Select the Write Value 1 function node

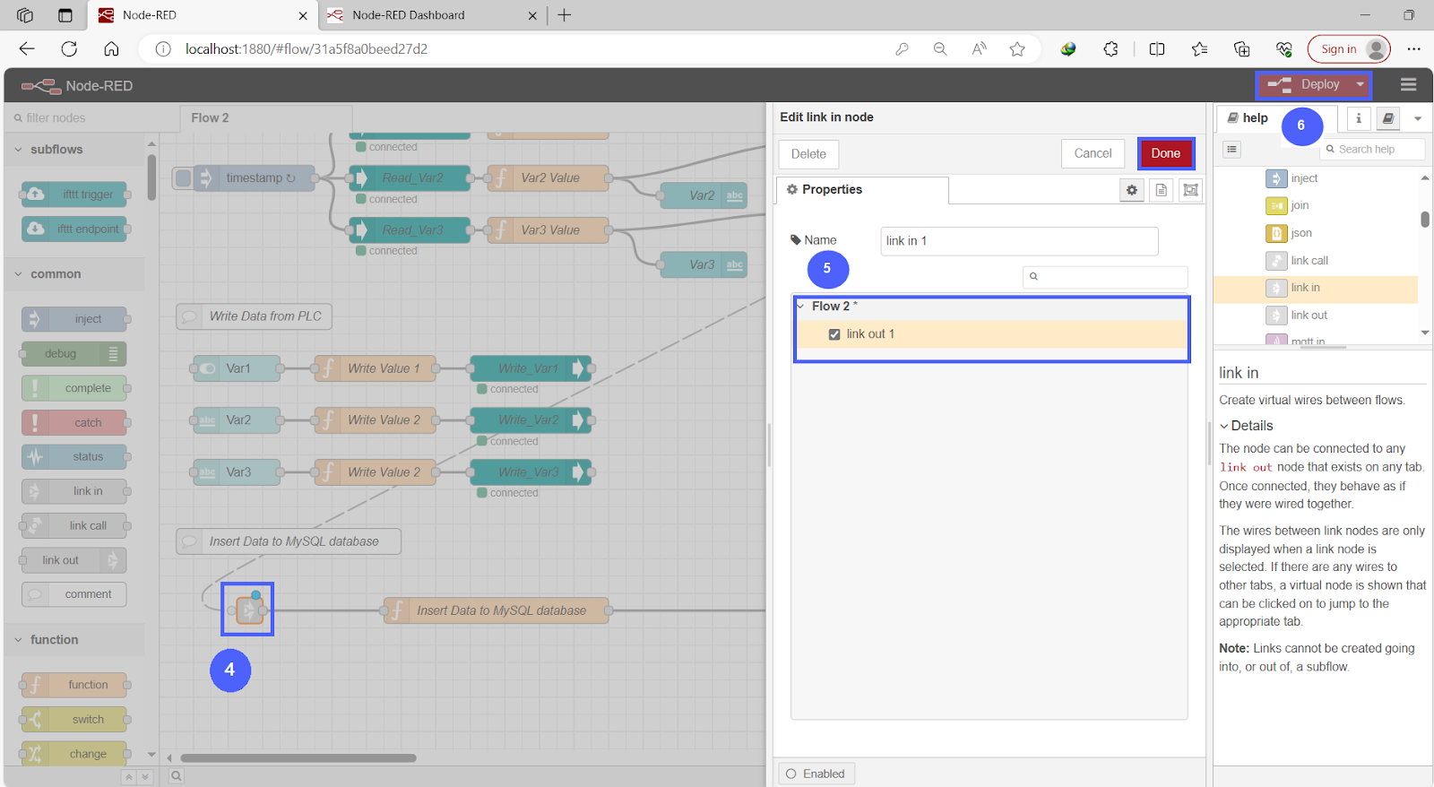point(375,368)
